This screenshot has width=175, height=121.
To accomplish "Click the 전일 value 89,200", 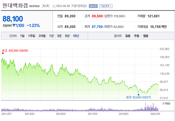I will coord(70,16).
